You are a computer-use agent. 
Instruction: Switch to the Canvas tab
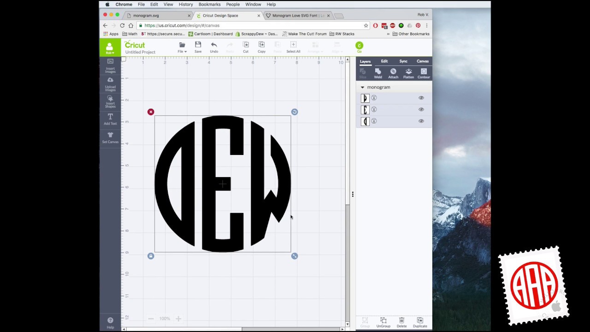[423, 61]
